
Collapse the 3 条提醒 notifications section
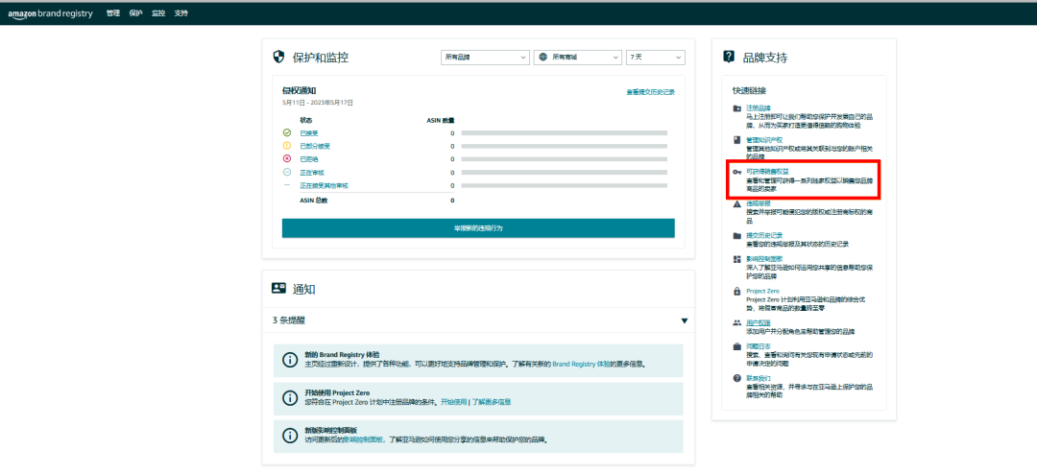(x=684, y=320)
